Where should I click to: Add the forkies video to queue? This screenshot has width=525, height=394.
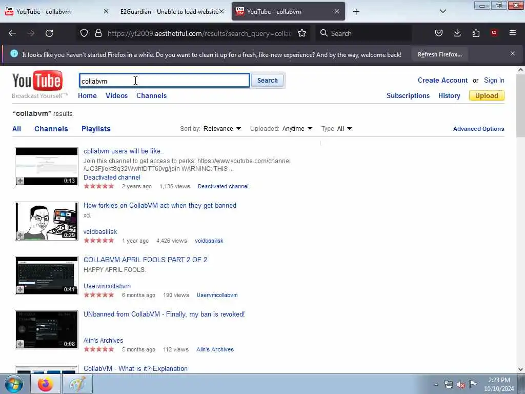tap(20, 235)
